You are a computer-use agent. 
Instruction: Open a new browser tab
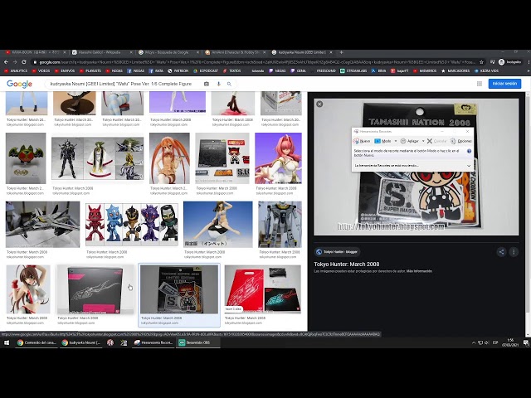tap(341, 52)
